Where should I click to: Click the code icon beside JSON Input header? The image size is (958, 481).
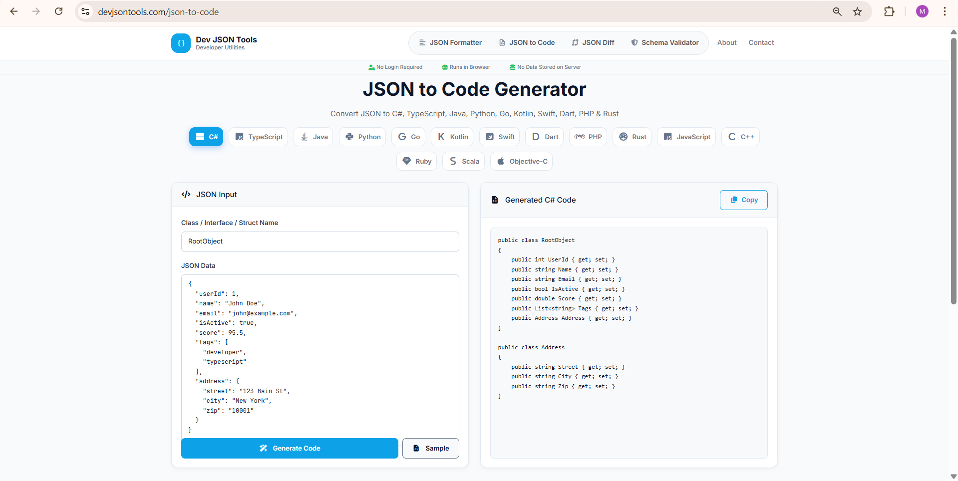(186, 195)
